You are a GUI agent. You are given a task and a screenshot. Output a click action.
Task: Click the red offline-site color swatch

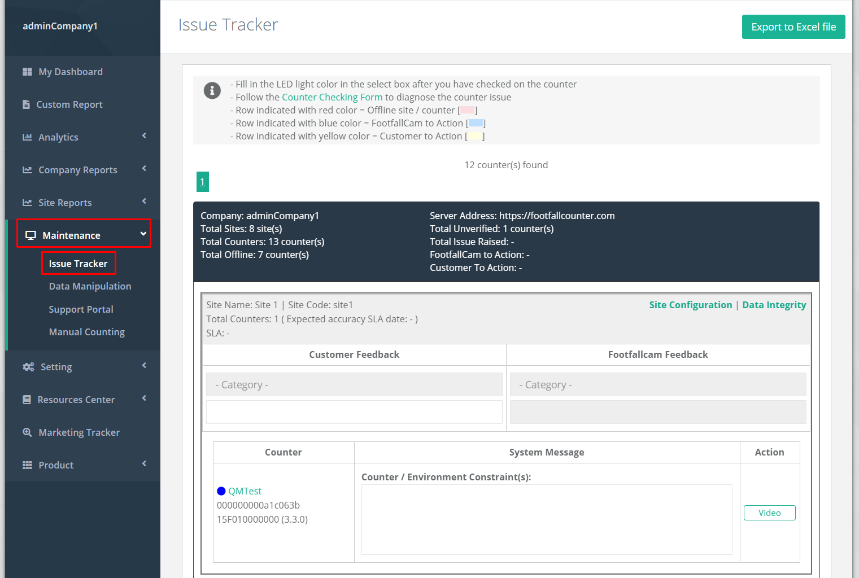(467, 110)
